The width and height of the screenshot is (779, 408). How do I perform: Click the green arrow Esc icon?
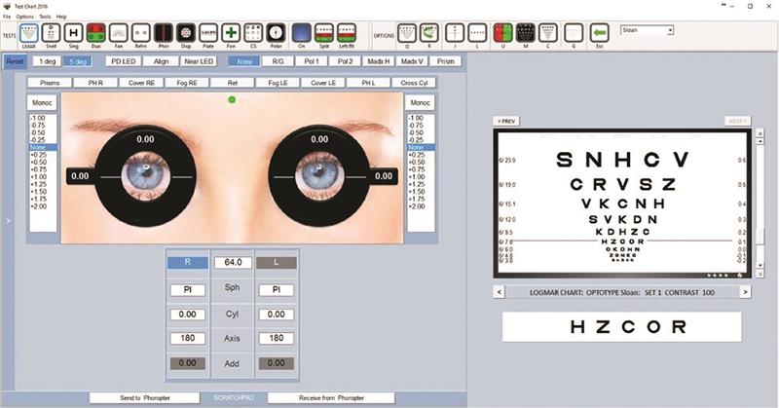tap(599, 33)
